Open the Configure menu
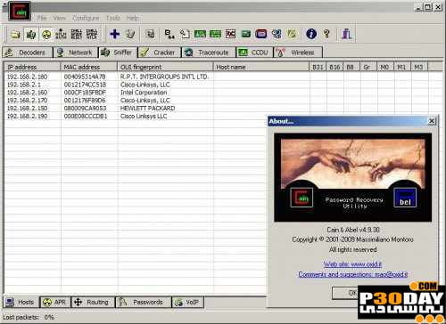This screenshot has width=446, height=324. (x=86, y=18)
